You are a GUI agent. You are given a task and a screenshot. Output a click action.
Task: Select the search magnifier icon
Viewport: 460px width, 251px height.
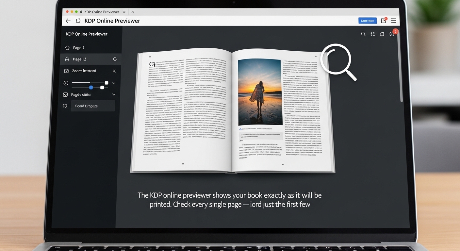(x=363, y=34)
